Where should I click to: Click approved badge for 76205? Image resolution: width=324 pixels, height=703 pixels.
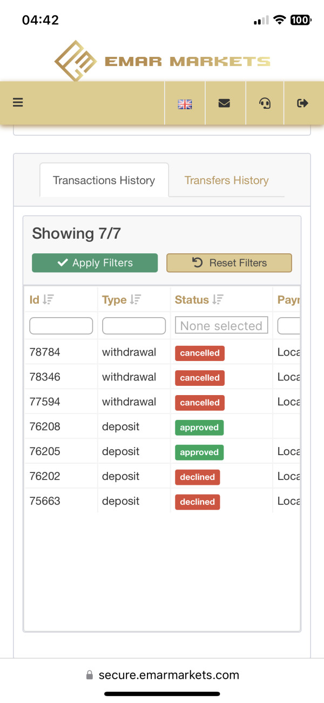199,452
